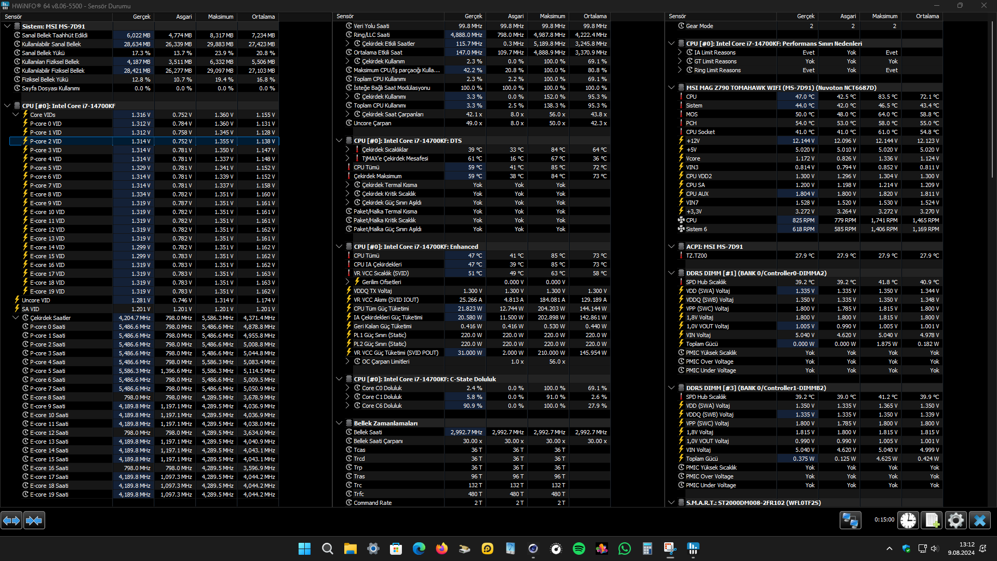Switch to HWiNFO taskbar icon
997x561 pixels.
click(x=693, y=549)
